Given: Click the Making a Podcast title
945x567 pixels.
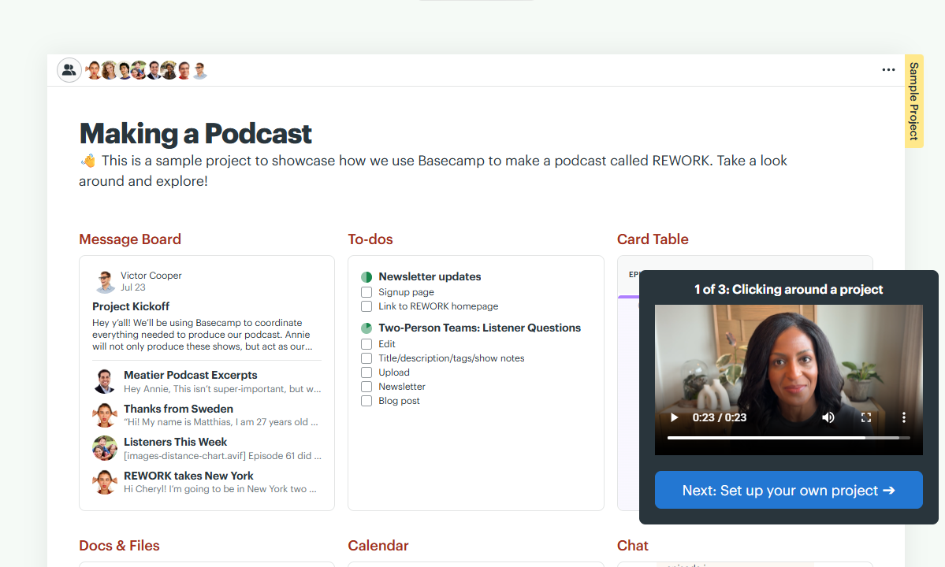Looking at the screenshot, I should (195, 134).
